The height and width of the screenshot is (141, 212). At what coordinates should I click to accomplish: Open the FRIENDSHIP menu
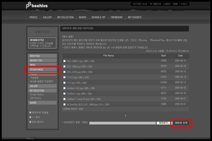click(x=117, y=17)
